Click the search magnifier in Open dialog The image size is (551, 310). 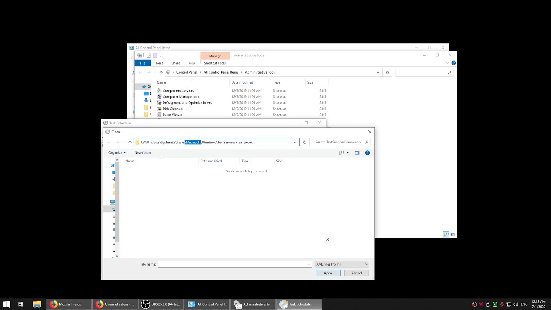click(367, 142)
